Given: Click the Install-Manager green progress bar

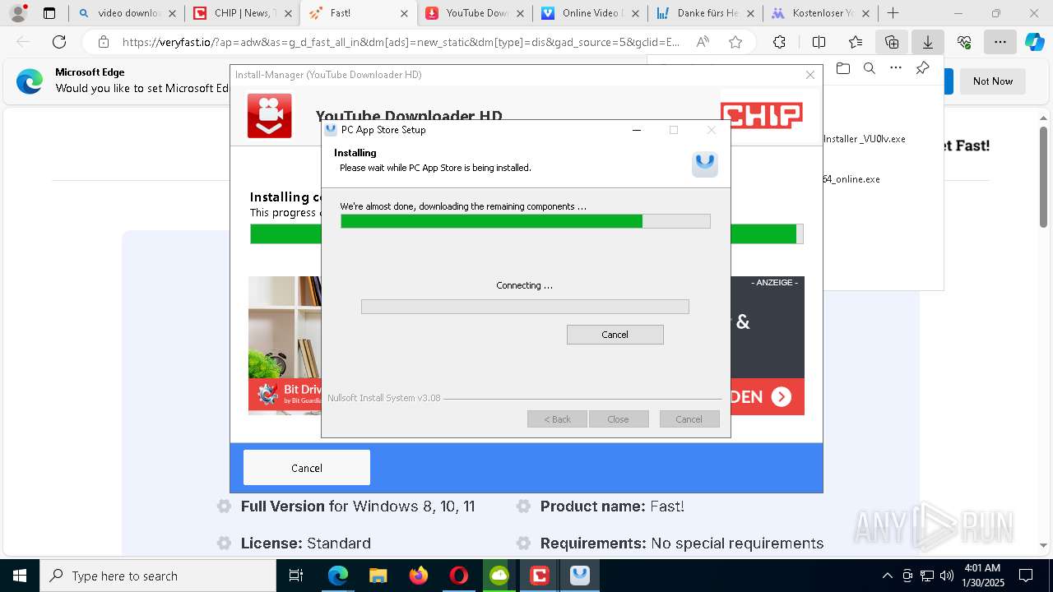Looking at the screenshot, I should [526, 234].
